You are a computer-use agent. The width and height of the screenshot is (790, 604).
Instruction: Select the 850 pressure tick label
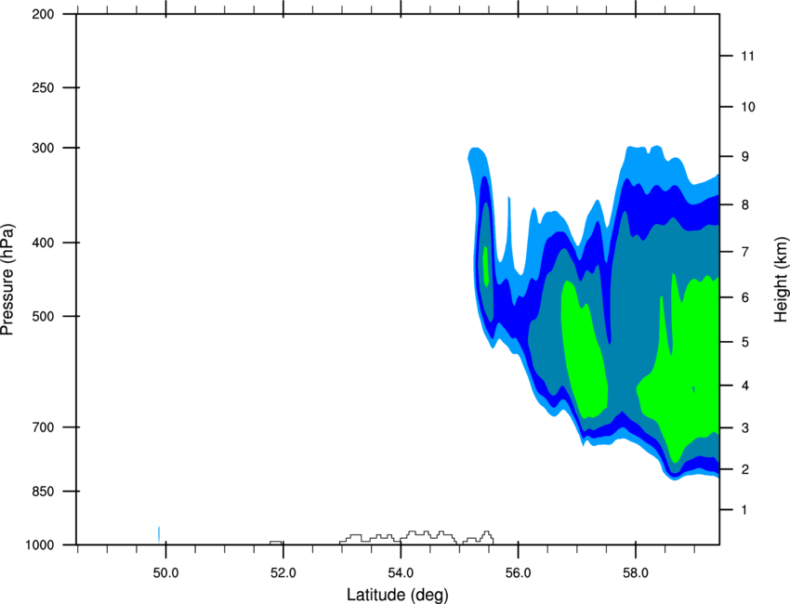pos(43,491)
